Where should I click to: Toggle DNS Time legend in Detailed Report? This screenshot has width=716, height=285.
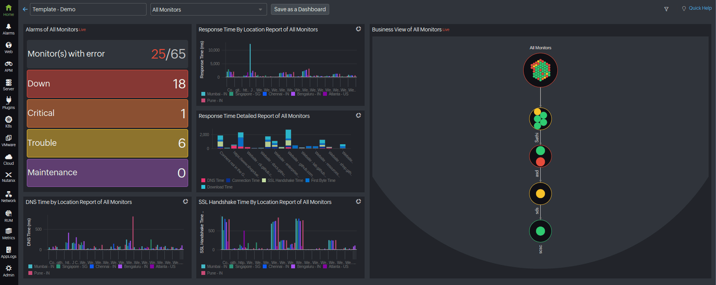point(213,180)
